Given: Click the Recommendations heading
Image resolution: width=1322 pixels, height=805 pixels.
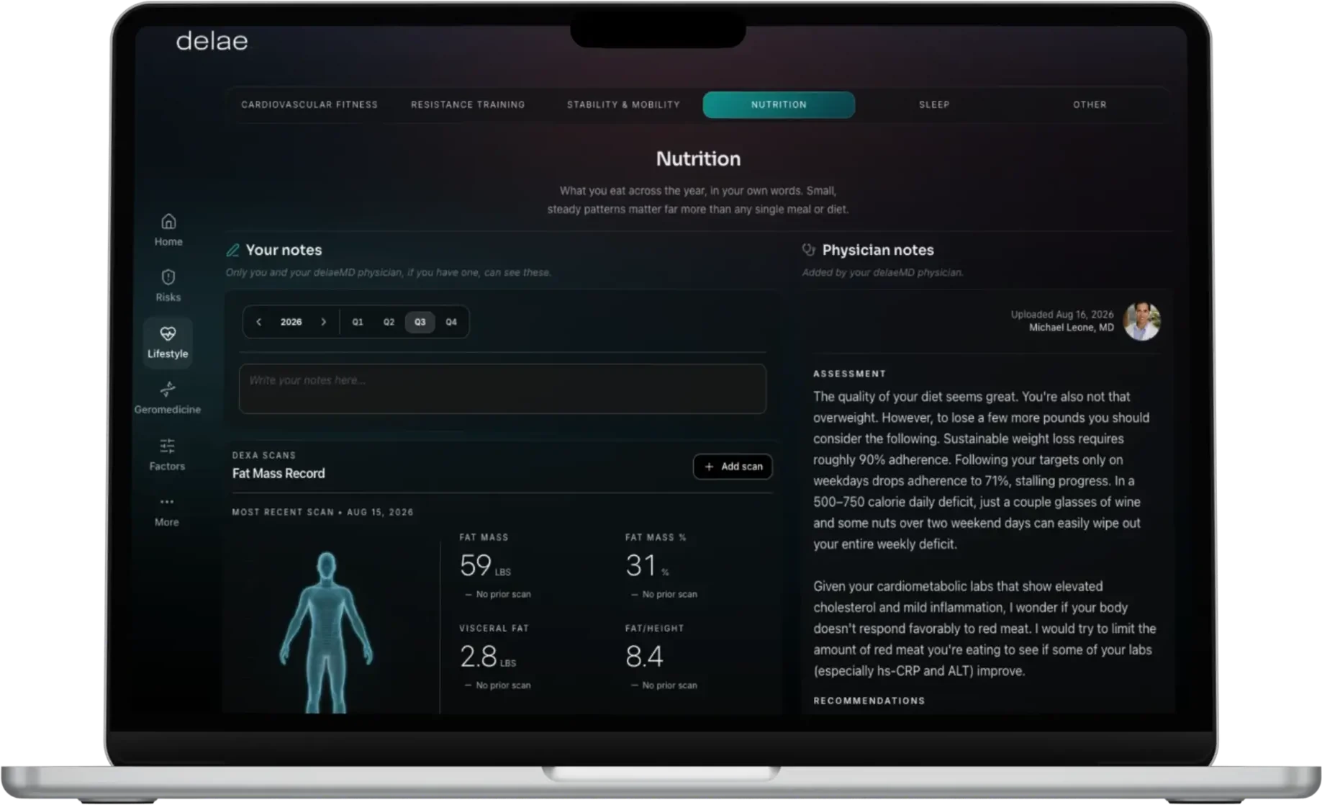Looking at the screenshot, I should coord(869,701).
